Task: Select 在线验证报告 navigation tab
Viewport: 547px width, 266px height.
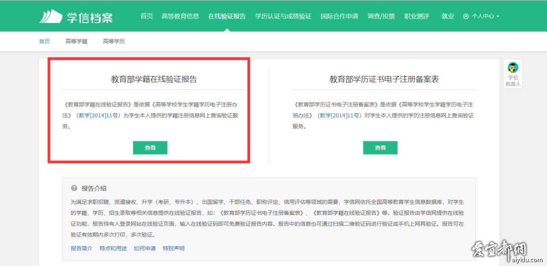Action: tap(227, 16)
